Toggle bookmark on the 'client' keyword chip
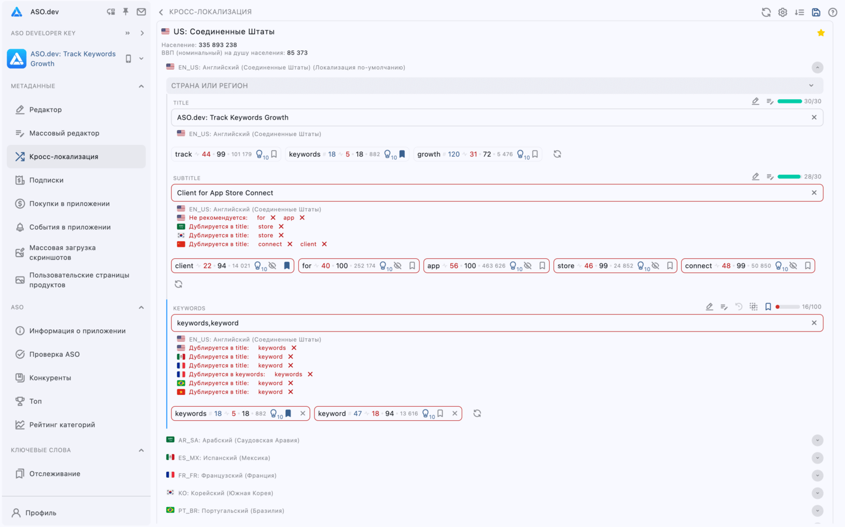Viewport: 845px width, 527px height. click(287, 266)
